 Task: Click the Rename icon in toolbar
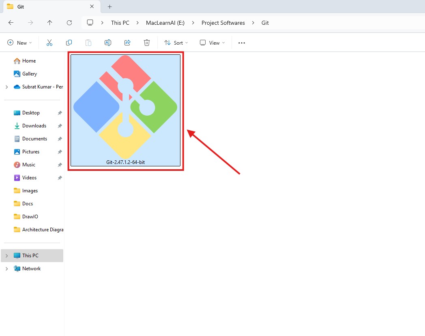tap(108, 43)
